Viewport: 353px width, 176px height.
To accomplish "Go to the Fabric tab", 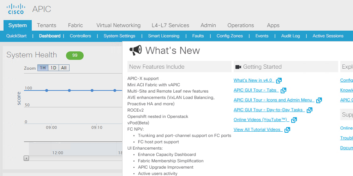I will click(76, 25).
